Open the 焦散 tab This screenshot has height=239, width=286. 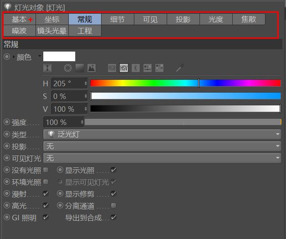pyautogui.click(x=249, y=19)
